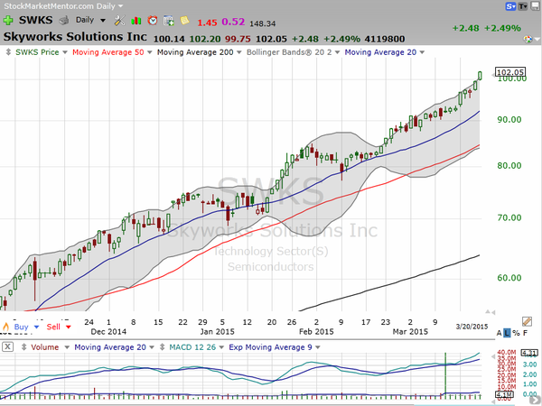Click the 0.52 magenta value in toolbar
Screen dimensions: 542x406
[x=233, y=22]
